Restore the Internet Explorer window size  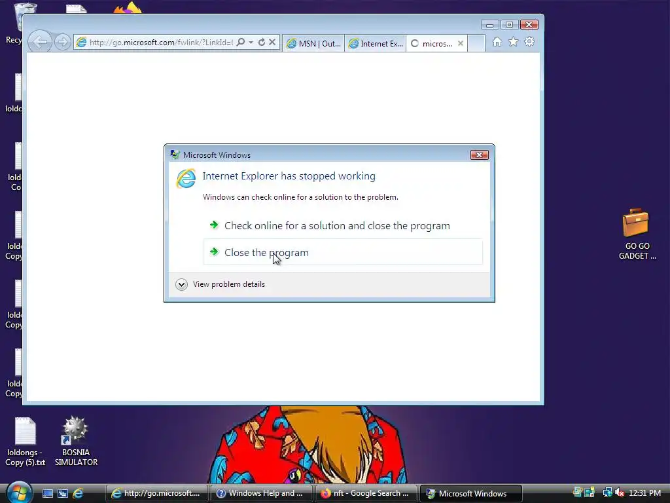(509, 25)
